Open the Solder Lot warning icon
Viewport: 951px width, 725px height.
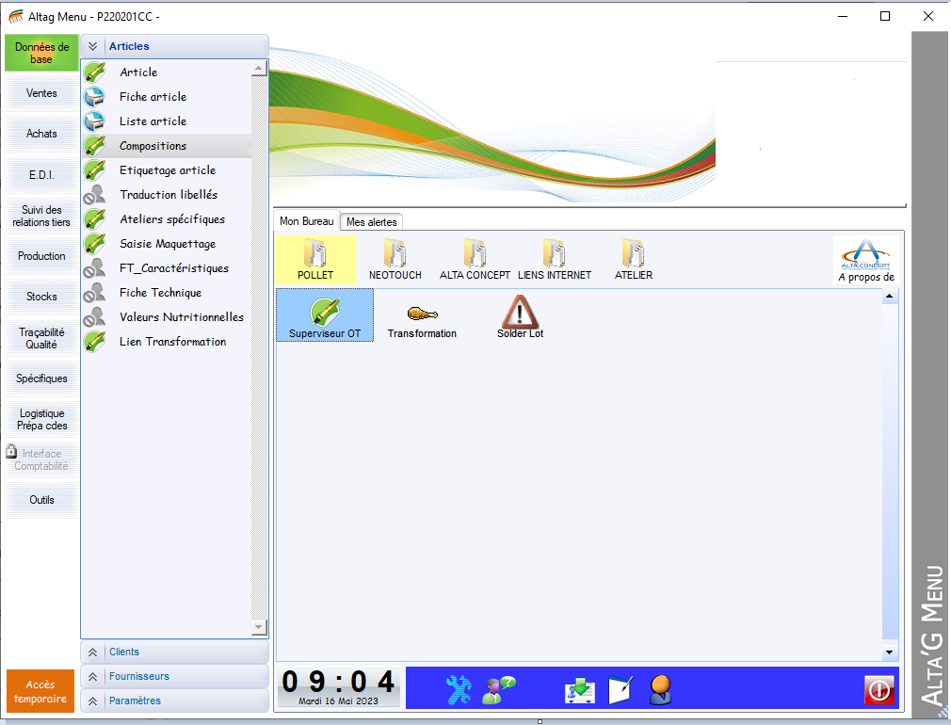[x=520, y=314]
